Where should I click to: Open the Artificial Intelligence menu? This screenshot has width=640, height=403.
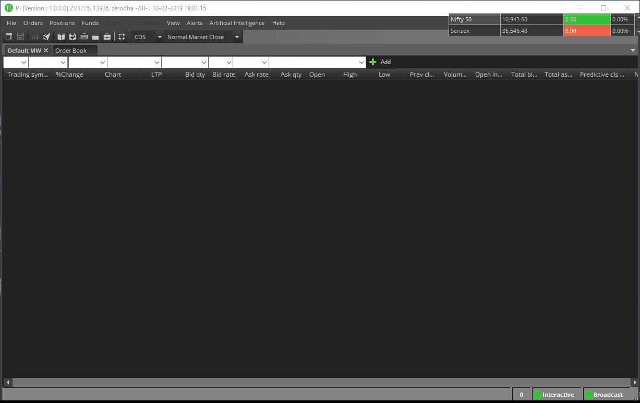pyautogui.click(x=237, y=23)
